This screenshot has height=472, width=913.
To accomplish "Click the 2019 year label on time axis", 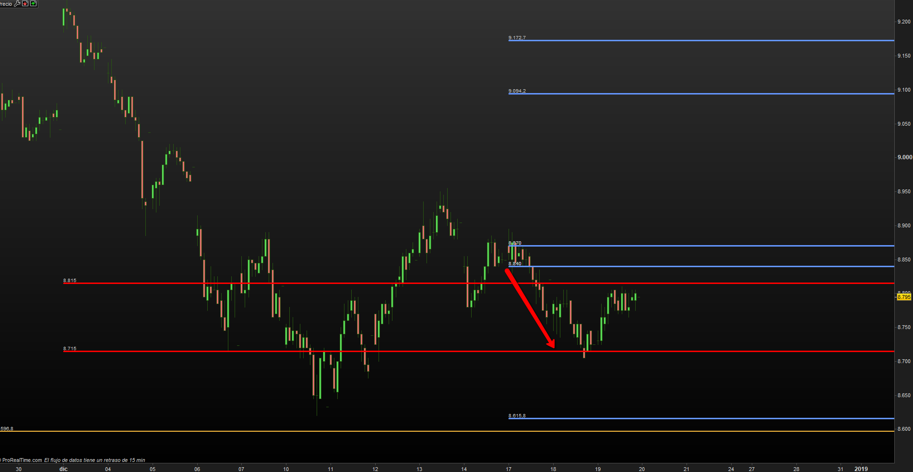I will coord(861,469).
